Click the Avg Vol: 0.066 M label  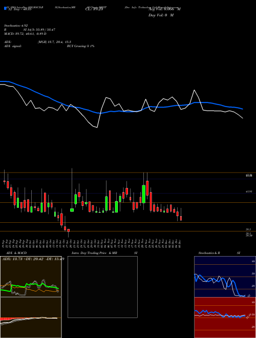(164, 9)
